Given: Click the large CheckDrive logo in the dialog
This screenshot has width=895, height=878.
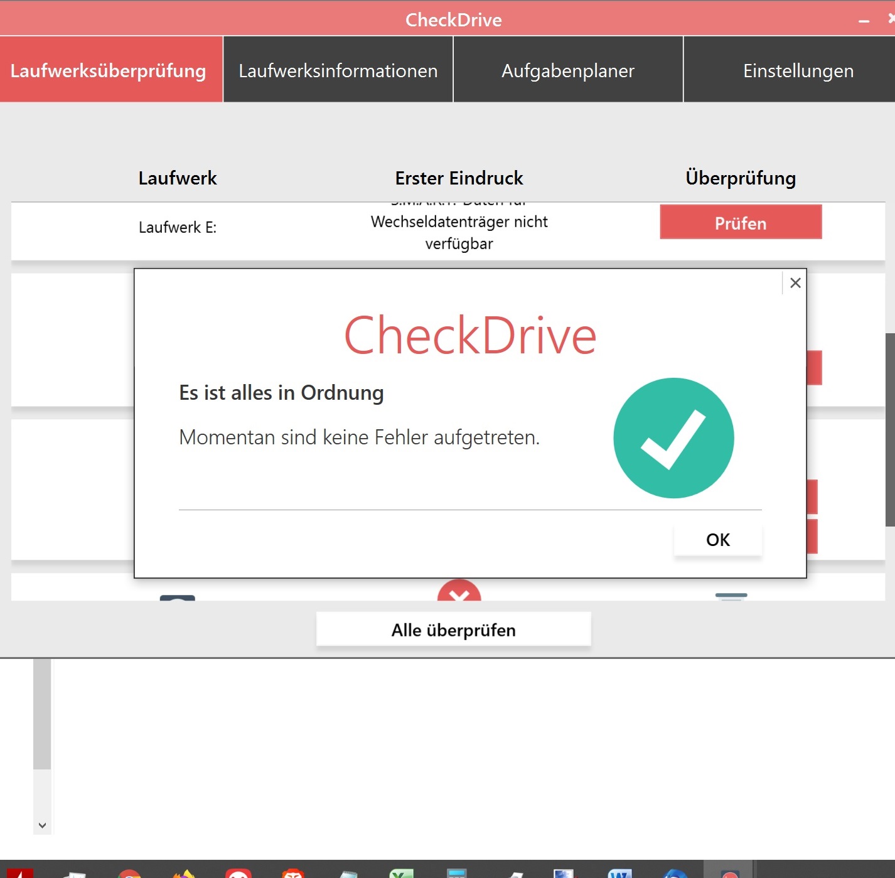Looking at the screenshot, I should pos(470,336).
